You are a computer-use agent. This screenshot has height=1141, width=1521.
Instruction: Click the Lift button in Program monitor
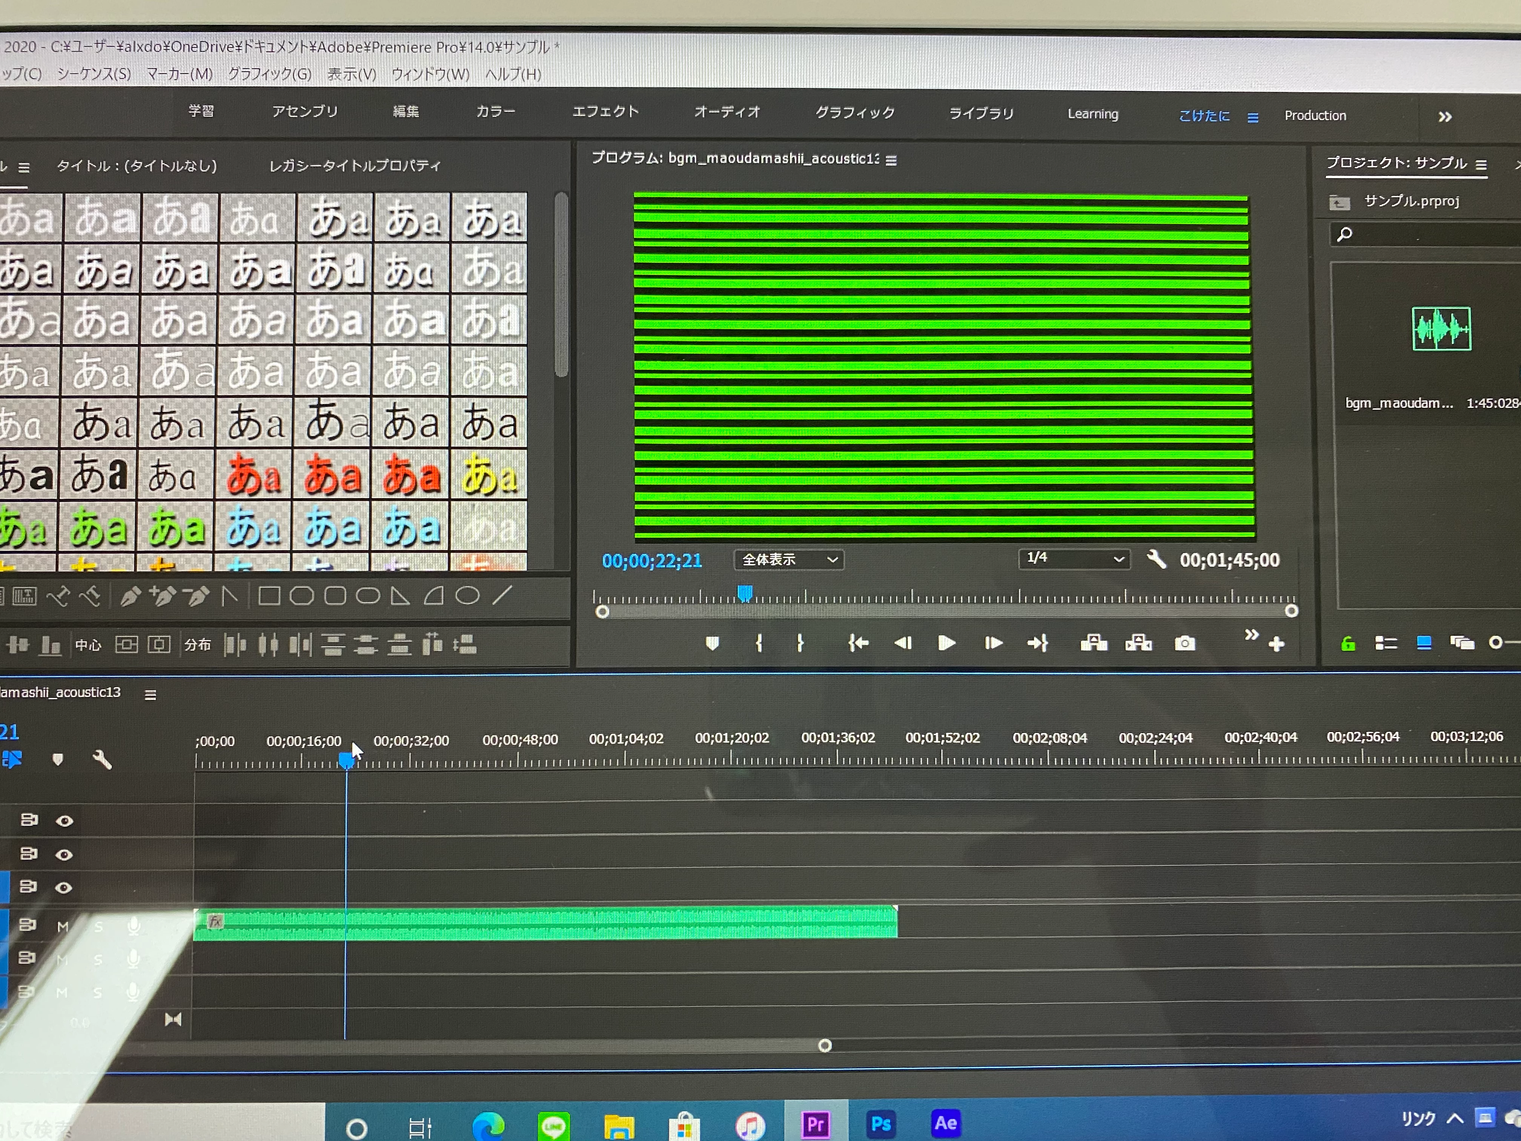tap(1093, 643)
